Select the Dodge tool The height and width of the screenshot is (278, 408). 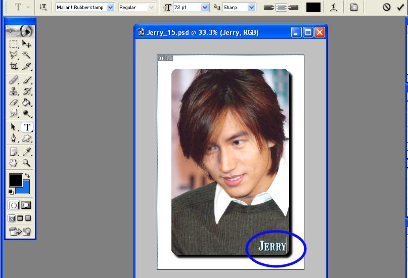[x=26, y=113]
